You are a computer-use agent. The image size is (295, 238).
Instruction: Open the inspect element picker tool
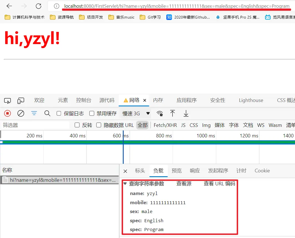[7, 101]
